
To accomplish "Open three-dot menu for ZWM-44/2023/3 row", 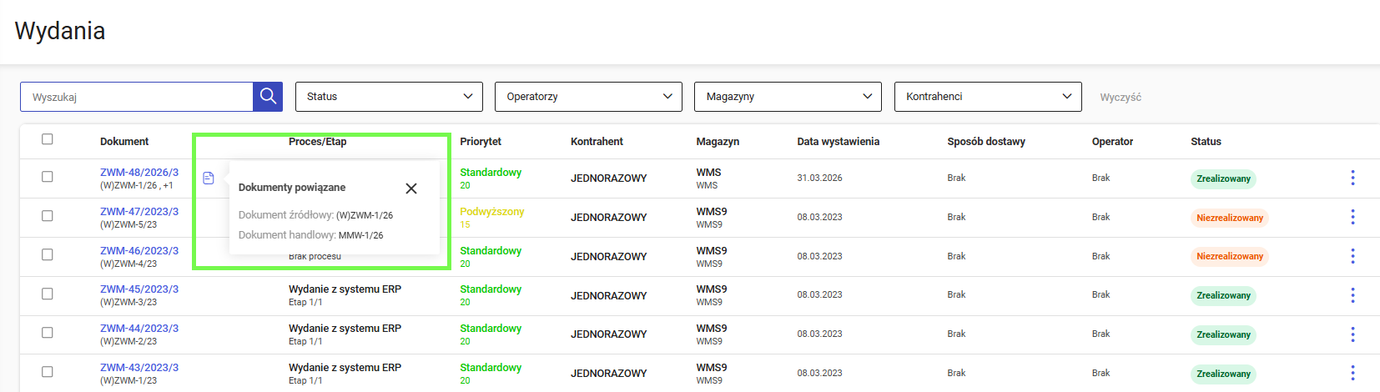I will [1352, 334].
